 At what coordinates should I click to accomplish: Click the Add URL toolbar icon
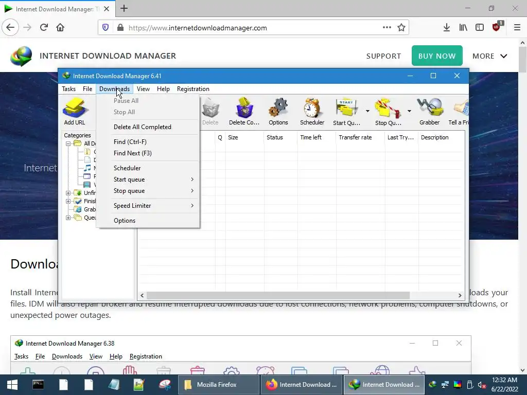point(75,112)
